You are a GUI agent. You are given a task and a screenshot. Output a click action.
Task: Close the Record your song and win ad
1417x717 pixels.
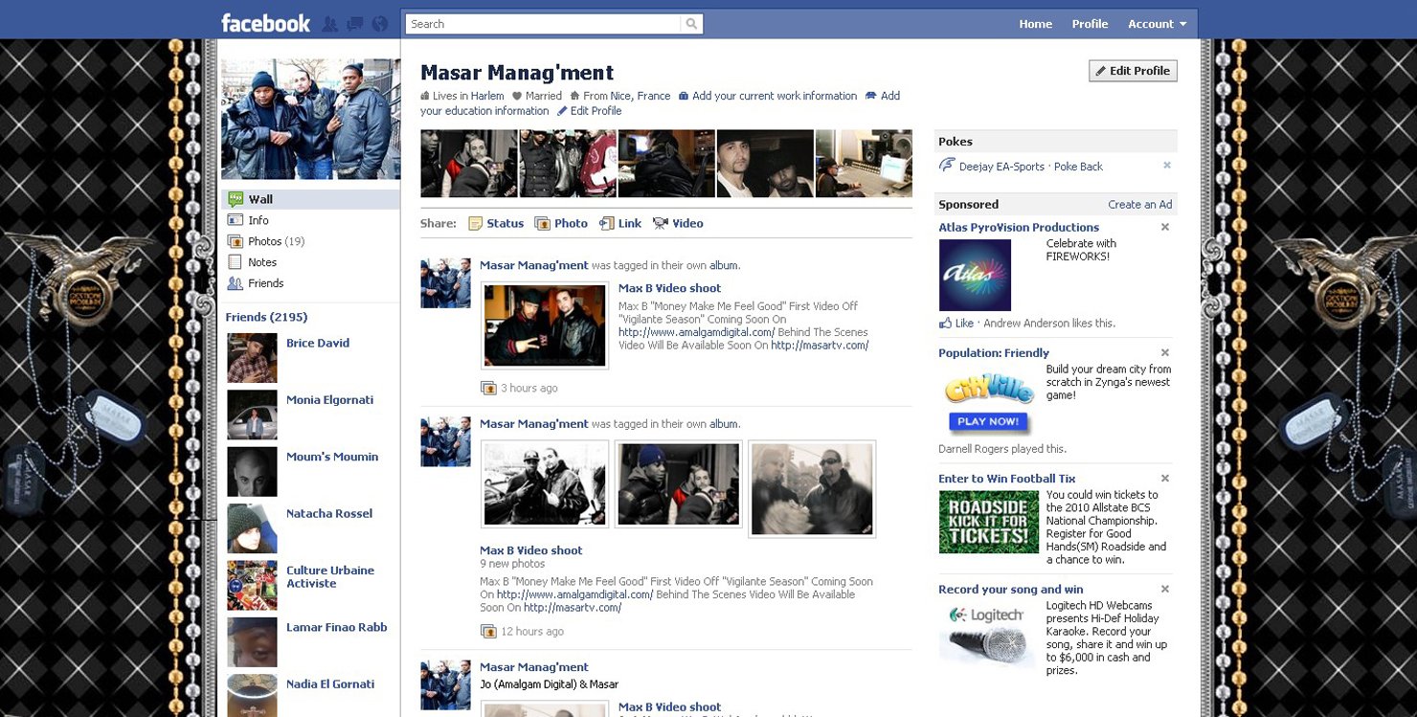tap(1165, 589)
